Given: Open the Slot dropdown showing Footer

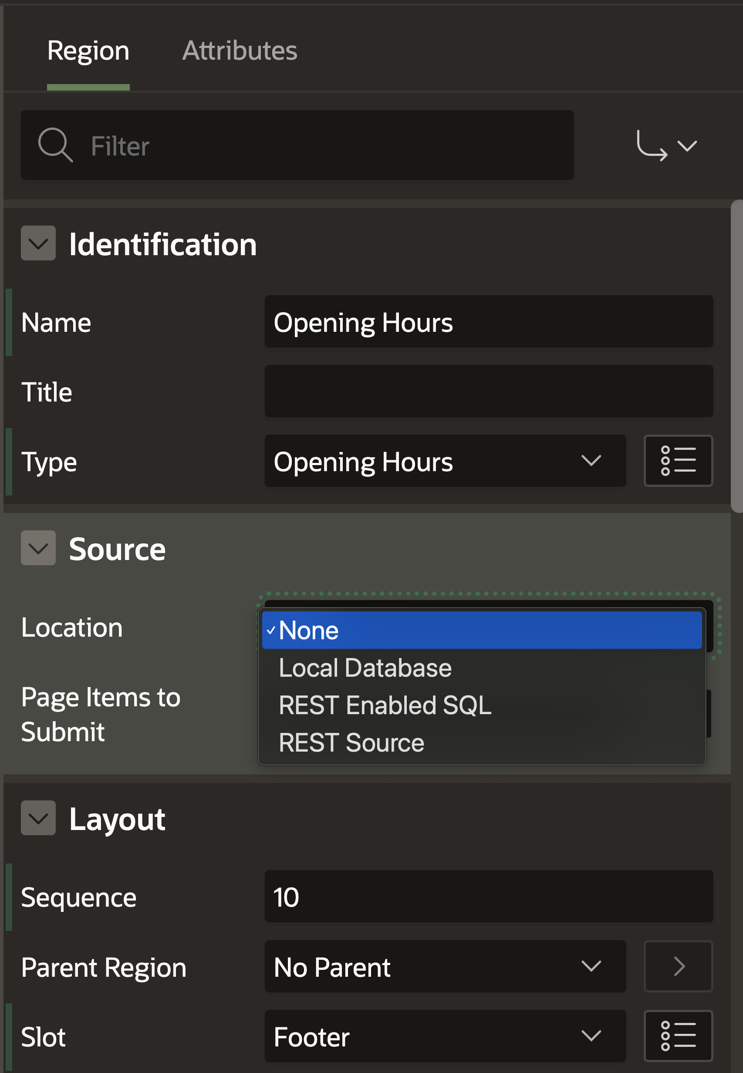Looking at the screenshot, I should pyautogui.click(x=445, y=1036).
